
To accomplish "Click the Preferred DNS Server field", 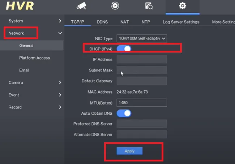I will pyautogui.click(x=142, y=124).
